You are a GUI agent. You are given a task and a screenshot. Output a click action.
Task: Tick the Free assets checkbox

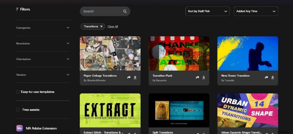click(18, 110)
